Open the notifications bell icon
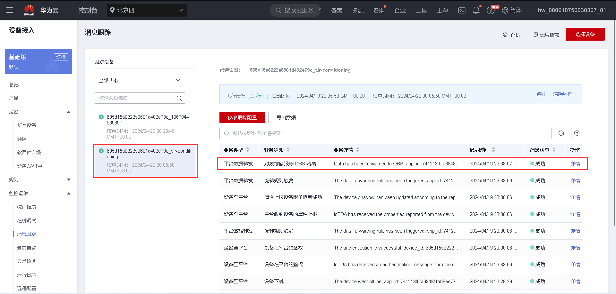The height and width of the screenshot is (294, 616). pos(476,10)
